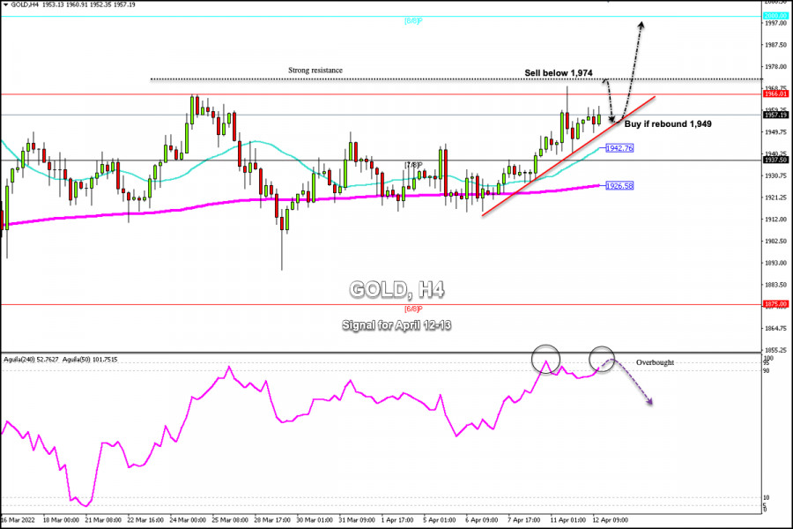Click the '11 Apr 01:00' time label

(x=568, y=520)
